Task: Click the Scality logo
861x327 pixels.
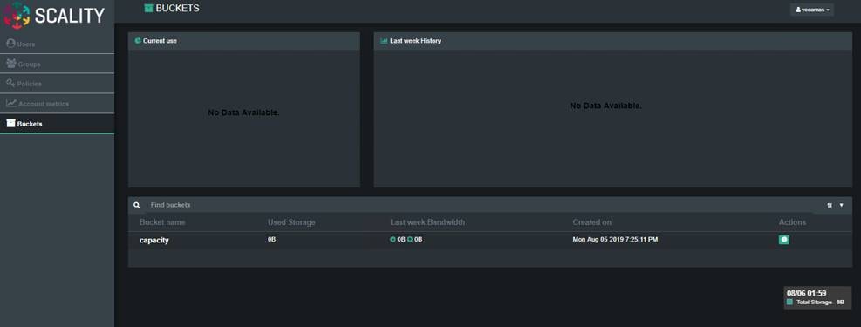Action: pos(54,16)
